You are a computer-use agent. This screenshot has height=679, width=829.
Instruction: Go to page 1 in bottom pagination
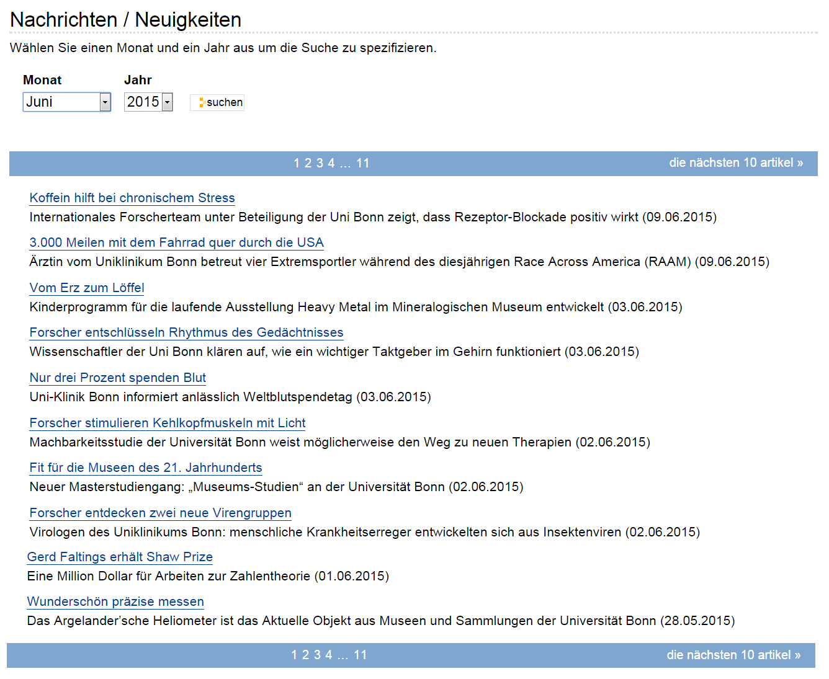click(294, 655)
